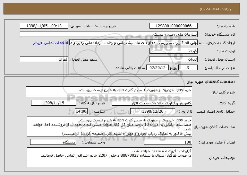The image size is (247, 175).
Task: Click the general description field about gps purchase
Action: click(x=109, y=92)
